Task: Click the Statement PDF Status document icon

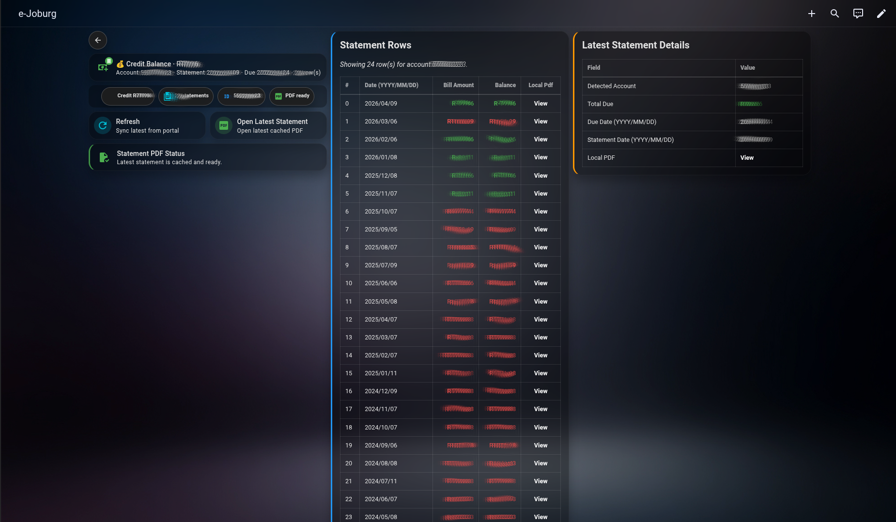Action: [x=104, y=157]
